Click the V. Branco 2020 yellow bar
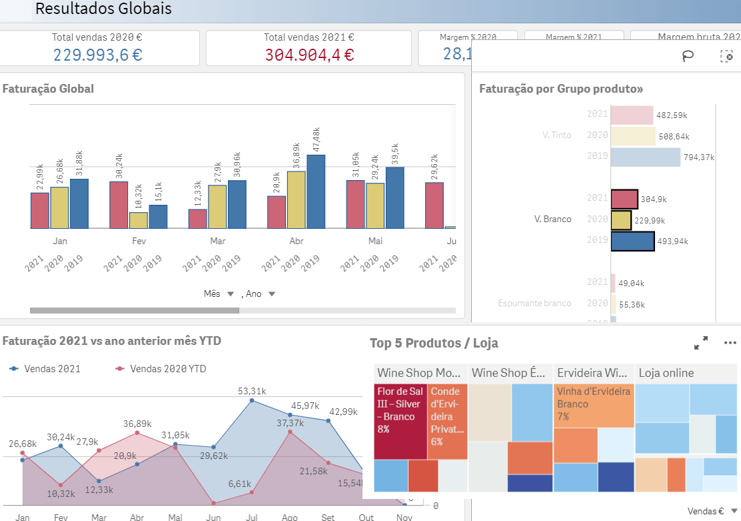 pyautogui.click(x=621, y=221)
